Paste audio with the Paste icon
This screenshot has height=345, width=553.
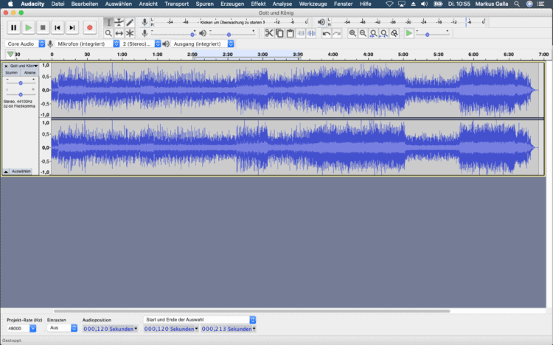point(290,33)
